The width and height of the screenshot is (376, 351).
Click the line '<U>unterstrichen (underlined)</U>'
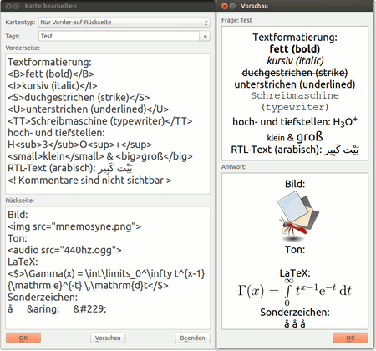click(89, 109)
